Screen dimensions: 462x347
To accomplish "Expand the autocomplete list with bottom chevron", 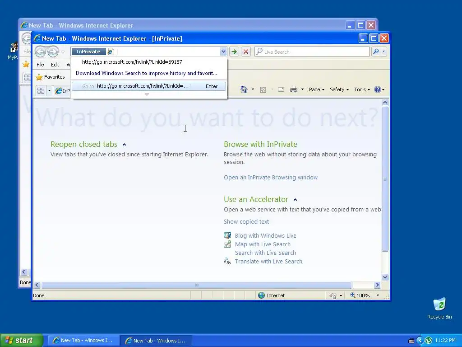I will click(147, 95).
